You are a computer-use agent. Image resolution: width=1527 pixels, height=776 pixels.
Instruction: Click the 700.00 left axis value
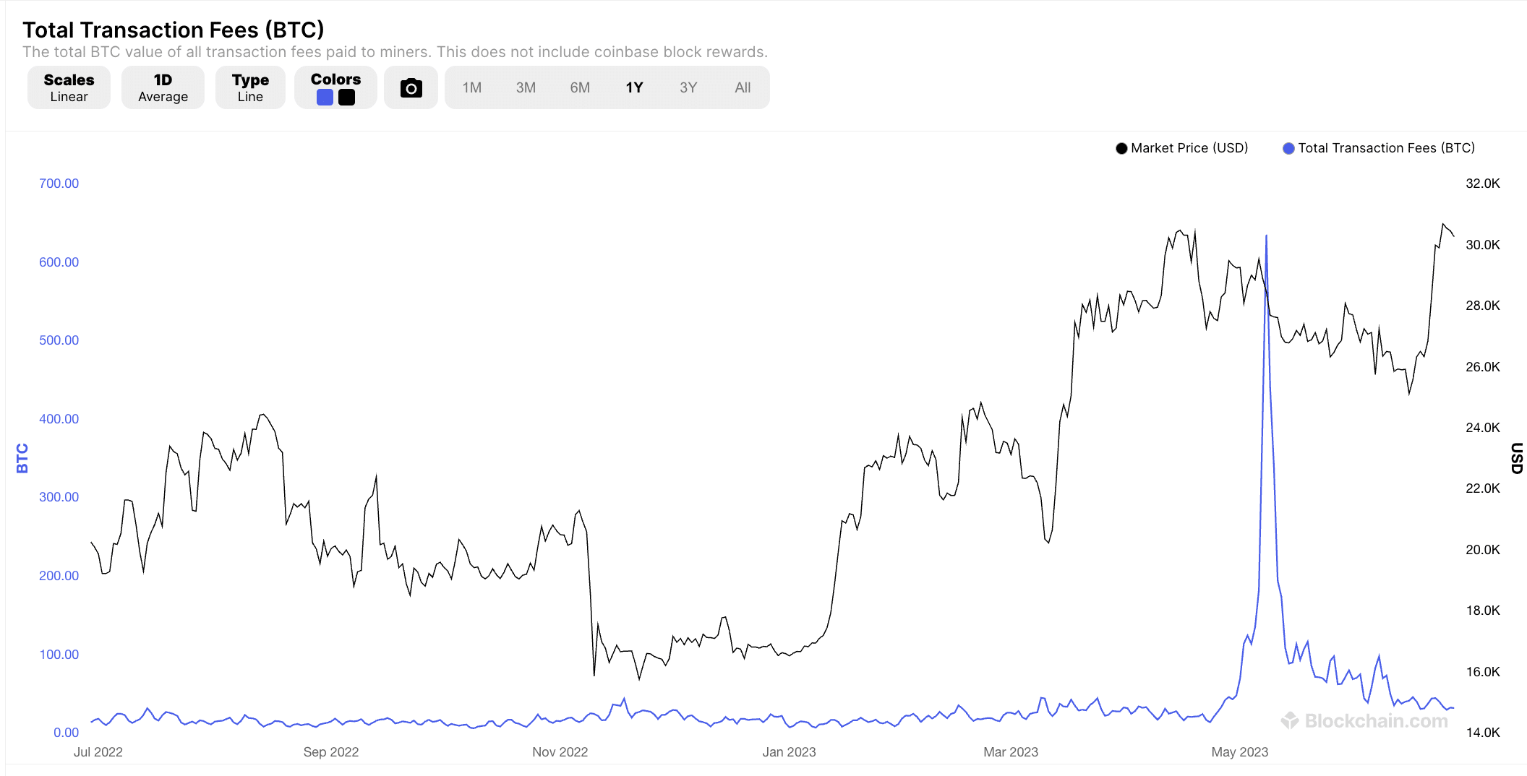[x=59, y=184]
